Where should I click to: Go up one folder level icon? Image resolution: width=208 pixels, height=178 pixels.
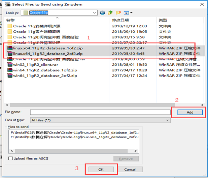point(110,13)
